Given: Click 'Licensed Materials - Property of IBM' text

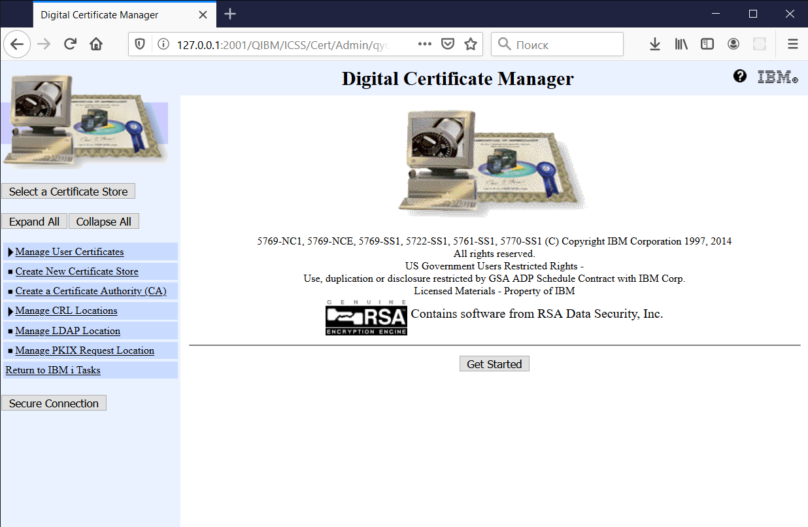Looking at the screenshot, I should (494, 291).
